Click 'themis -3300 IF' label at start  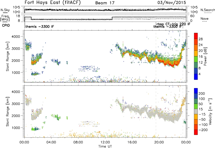(40, 26)
